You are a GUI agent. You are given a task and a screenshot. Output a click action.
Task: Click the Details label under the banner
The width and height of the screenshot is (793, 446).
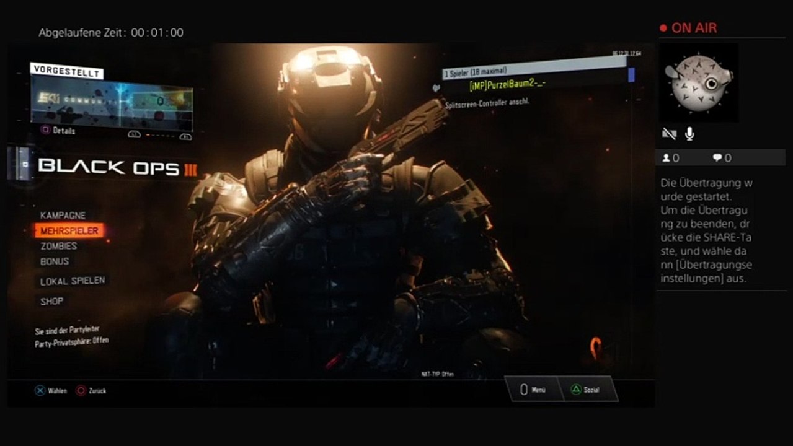64,131
